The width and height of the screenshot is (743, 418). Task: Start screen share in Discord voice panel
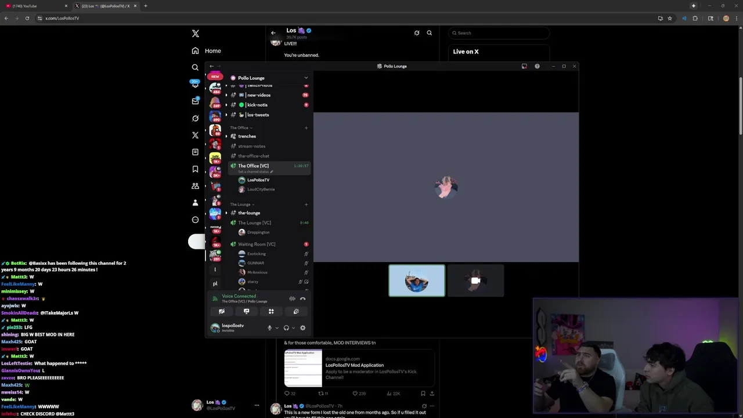coord(246,312)
